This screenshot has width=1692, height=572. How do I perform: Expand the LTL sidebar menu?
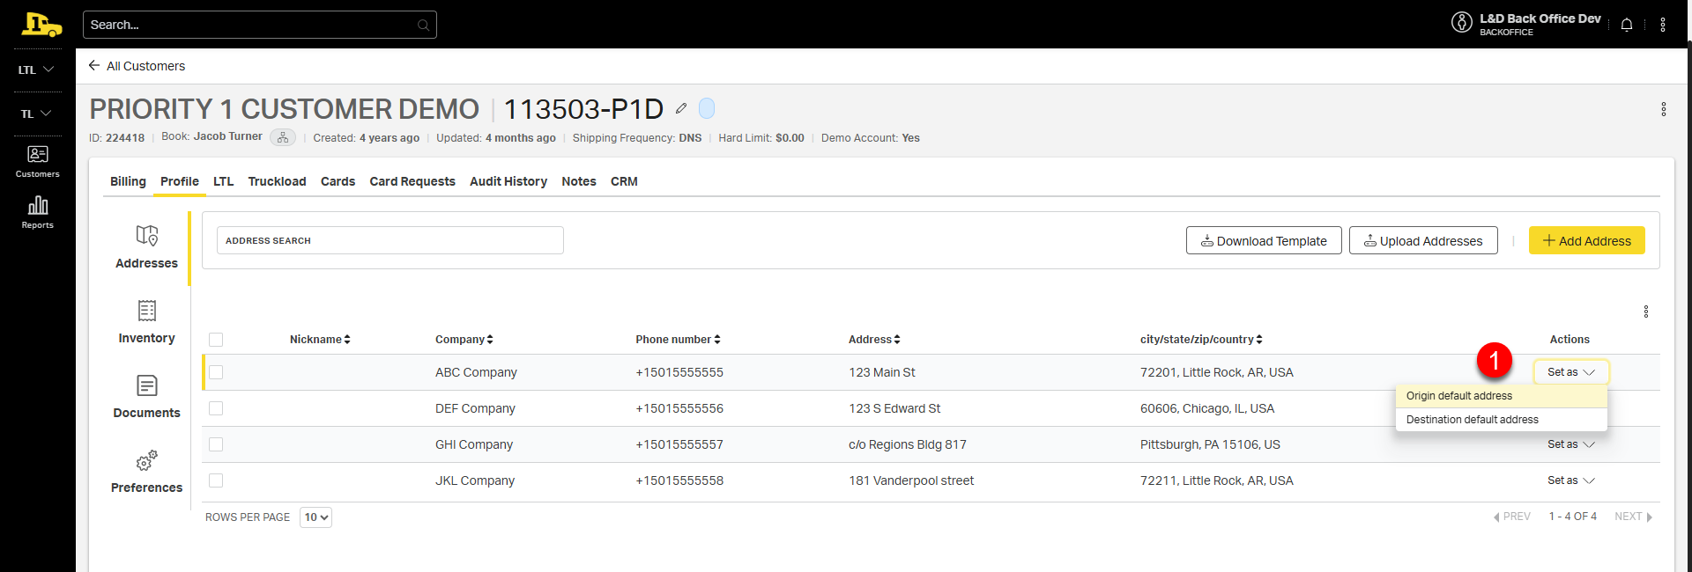(x=36, y=70)
